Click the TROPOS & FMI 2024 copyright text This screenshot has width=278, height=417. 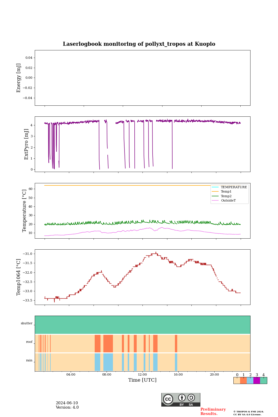pos(249,411)
